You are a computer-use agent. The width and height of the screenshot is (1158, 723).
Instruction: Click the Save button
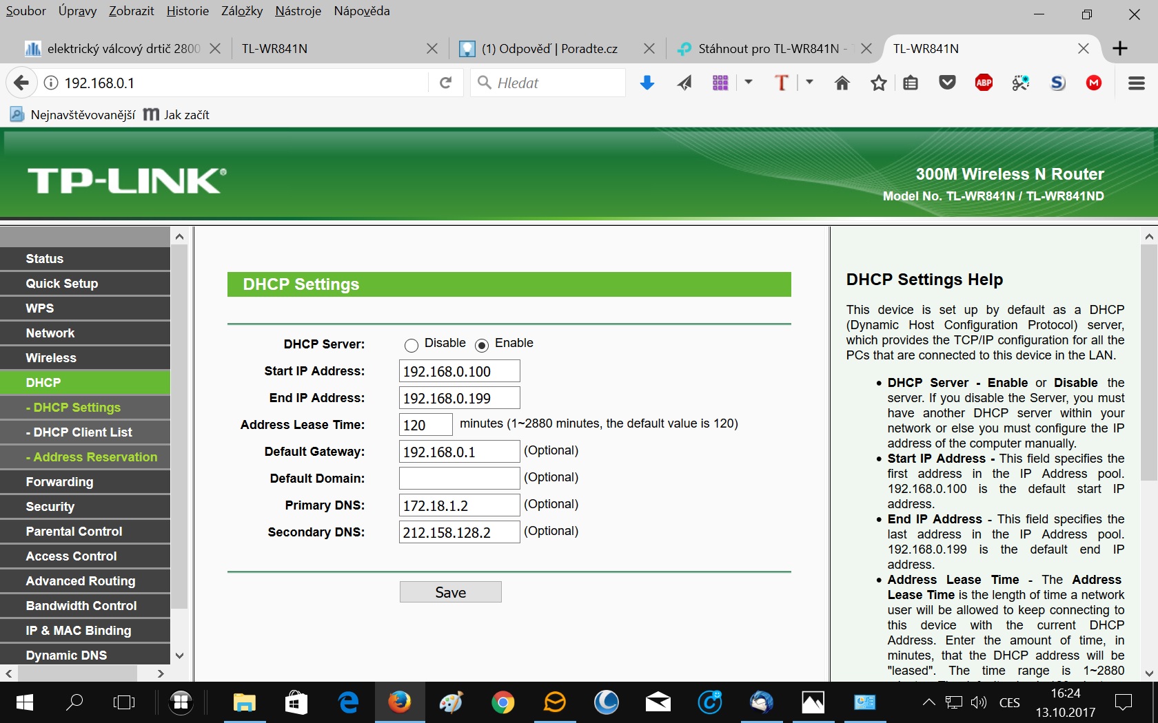(450, 592)
